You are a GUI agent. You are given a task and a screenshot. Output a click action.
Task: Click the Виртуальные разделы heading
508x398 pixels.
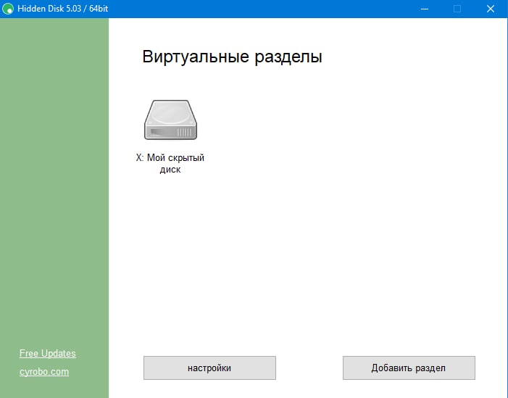click(x=232, y=57)
